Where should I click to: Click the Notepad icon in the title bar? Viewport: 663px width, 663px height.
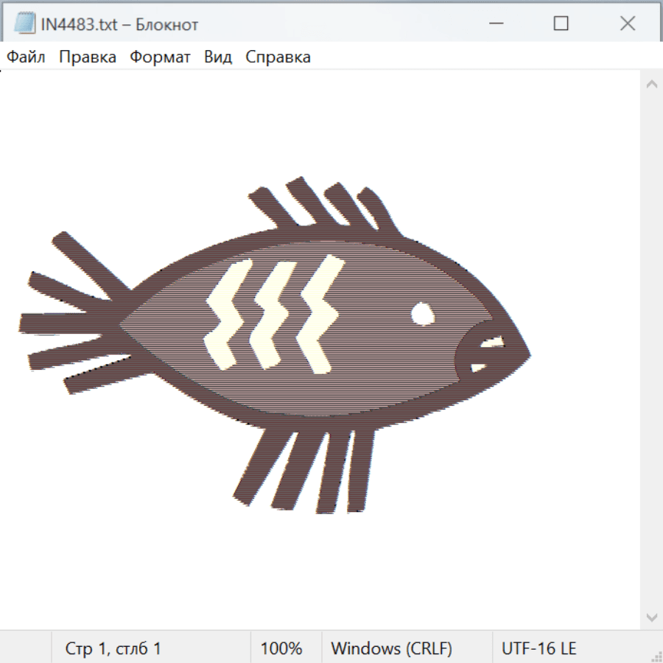24,24
